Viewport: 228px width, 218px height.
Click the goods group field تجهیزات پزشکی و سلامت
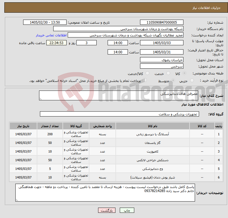119,114
